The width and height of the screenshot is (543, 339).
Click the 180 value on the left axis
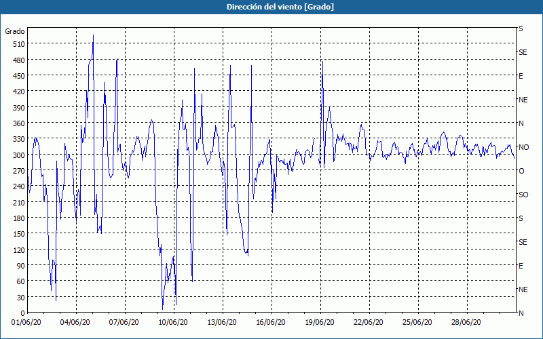tap(19, 218)
